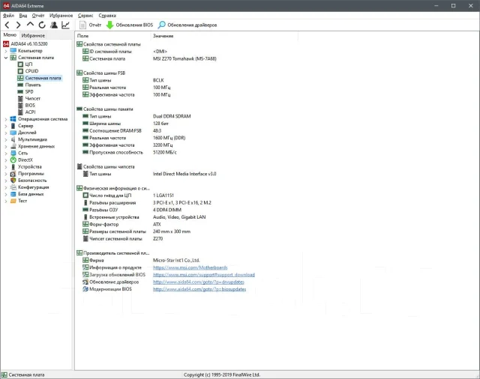Click the Тест folder icon in the tree
480x379 pixels.
tap(13, 201)
